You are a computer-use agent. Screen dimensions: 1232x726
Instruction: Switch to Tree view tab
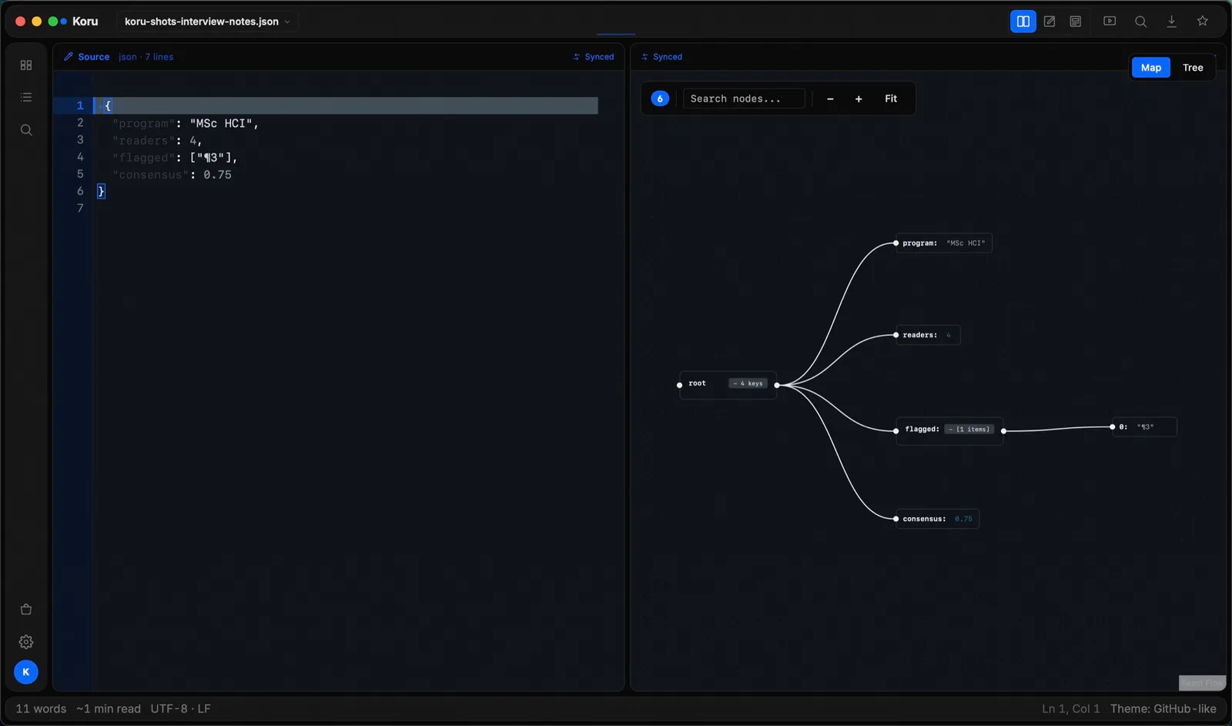(1193, 68)
